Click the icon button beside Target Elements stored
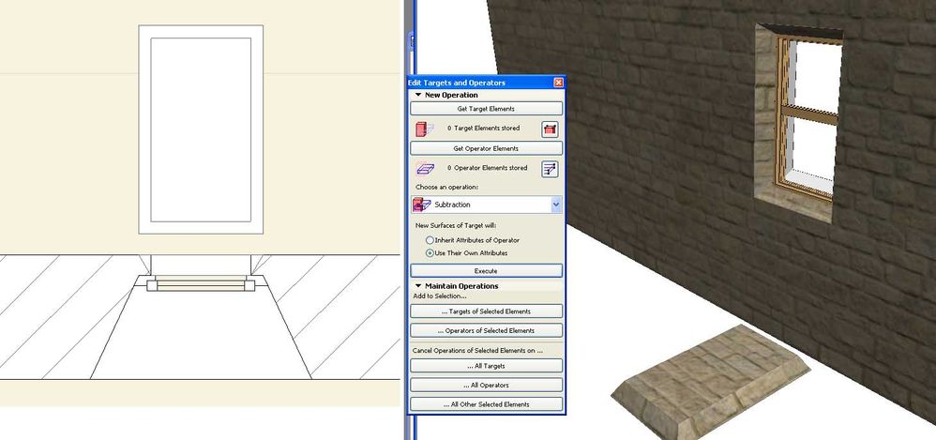The width and height of the screenshot is (936, 440). (x=550, y=129)
